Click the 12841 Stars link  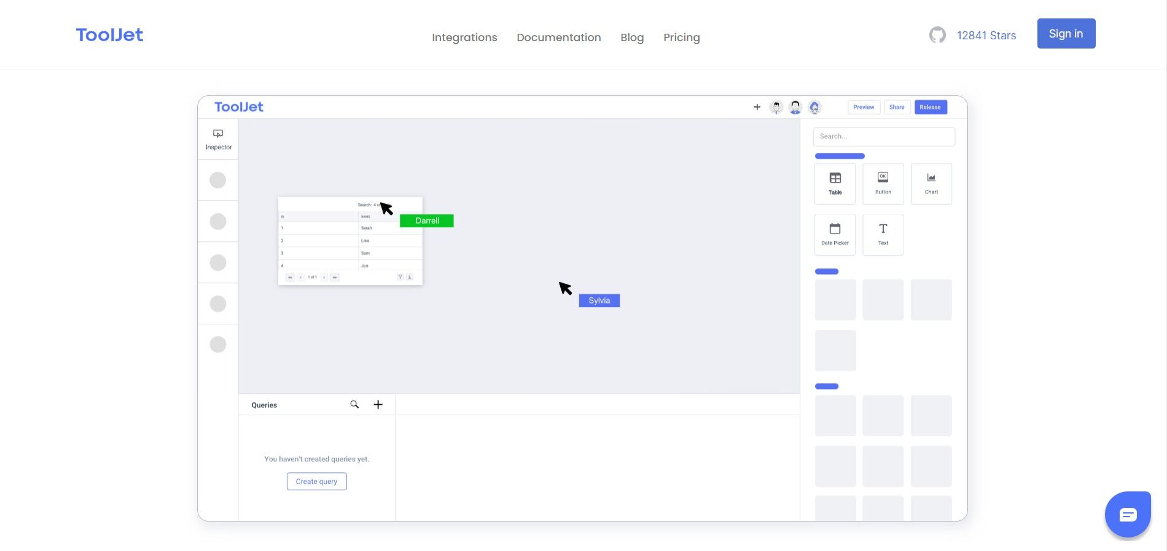pyautogui.click(x=986, y=36)
